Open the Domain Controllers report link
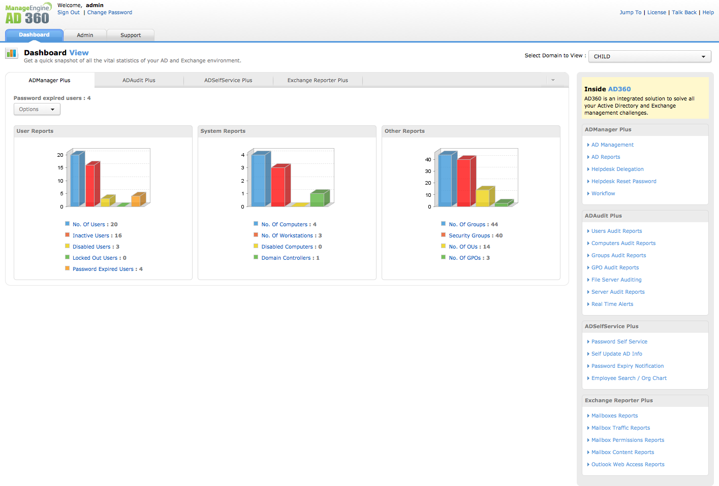 click(286, 258)
